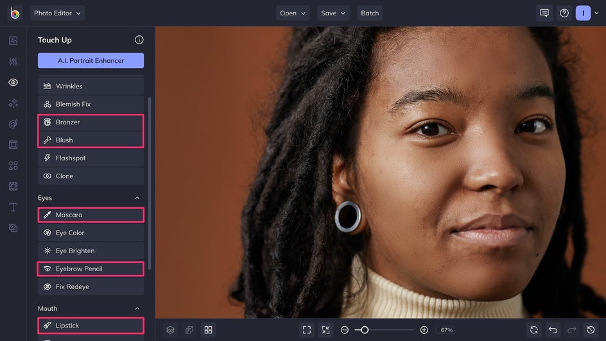606x341 pixels.
Task: Open the Edit adjustments sliders icon
Action: tap(13, 62)
